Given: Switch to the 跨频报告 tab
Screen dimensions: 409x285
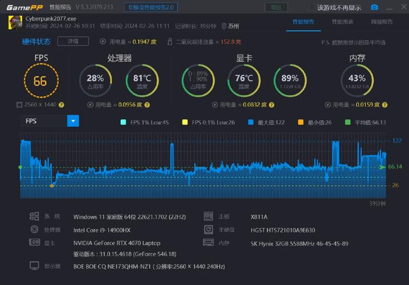Looking at the screenshot, I should point(382,22).
